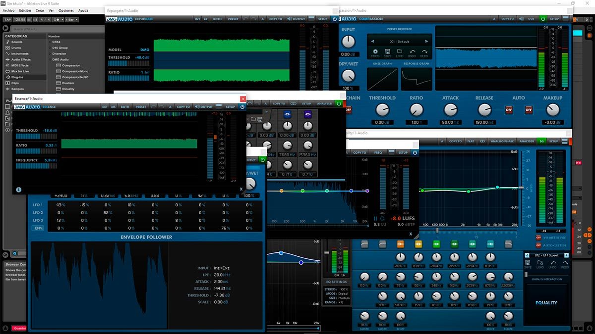Screen dimensions: 595x334
Task: Click FLAT in the EQuality window
Action: click(471, 141)
